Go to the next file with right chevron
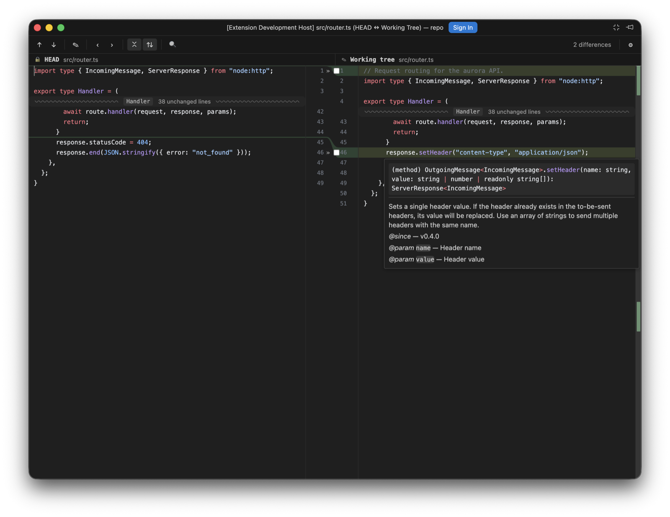Screen dimensions: 670x517 (112, 45)
